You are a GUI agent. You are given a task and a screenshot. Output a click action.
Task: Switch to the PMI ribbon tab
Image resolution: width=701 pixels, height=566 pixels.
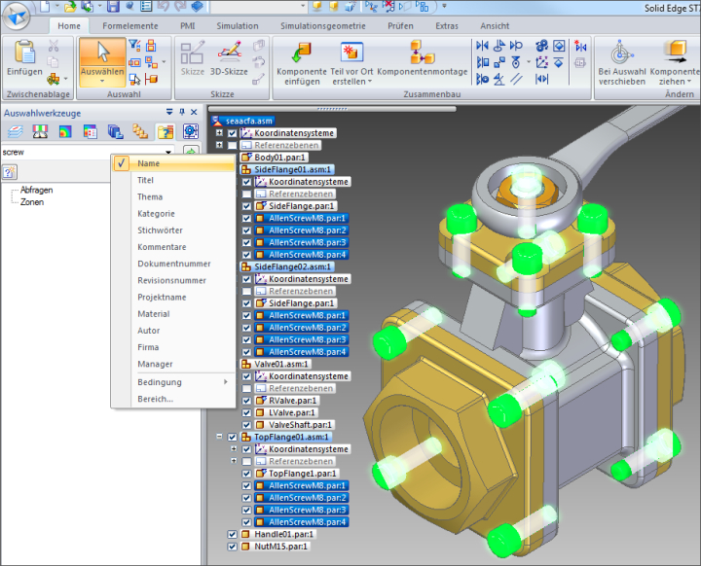(x=188, y=26)
